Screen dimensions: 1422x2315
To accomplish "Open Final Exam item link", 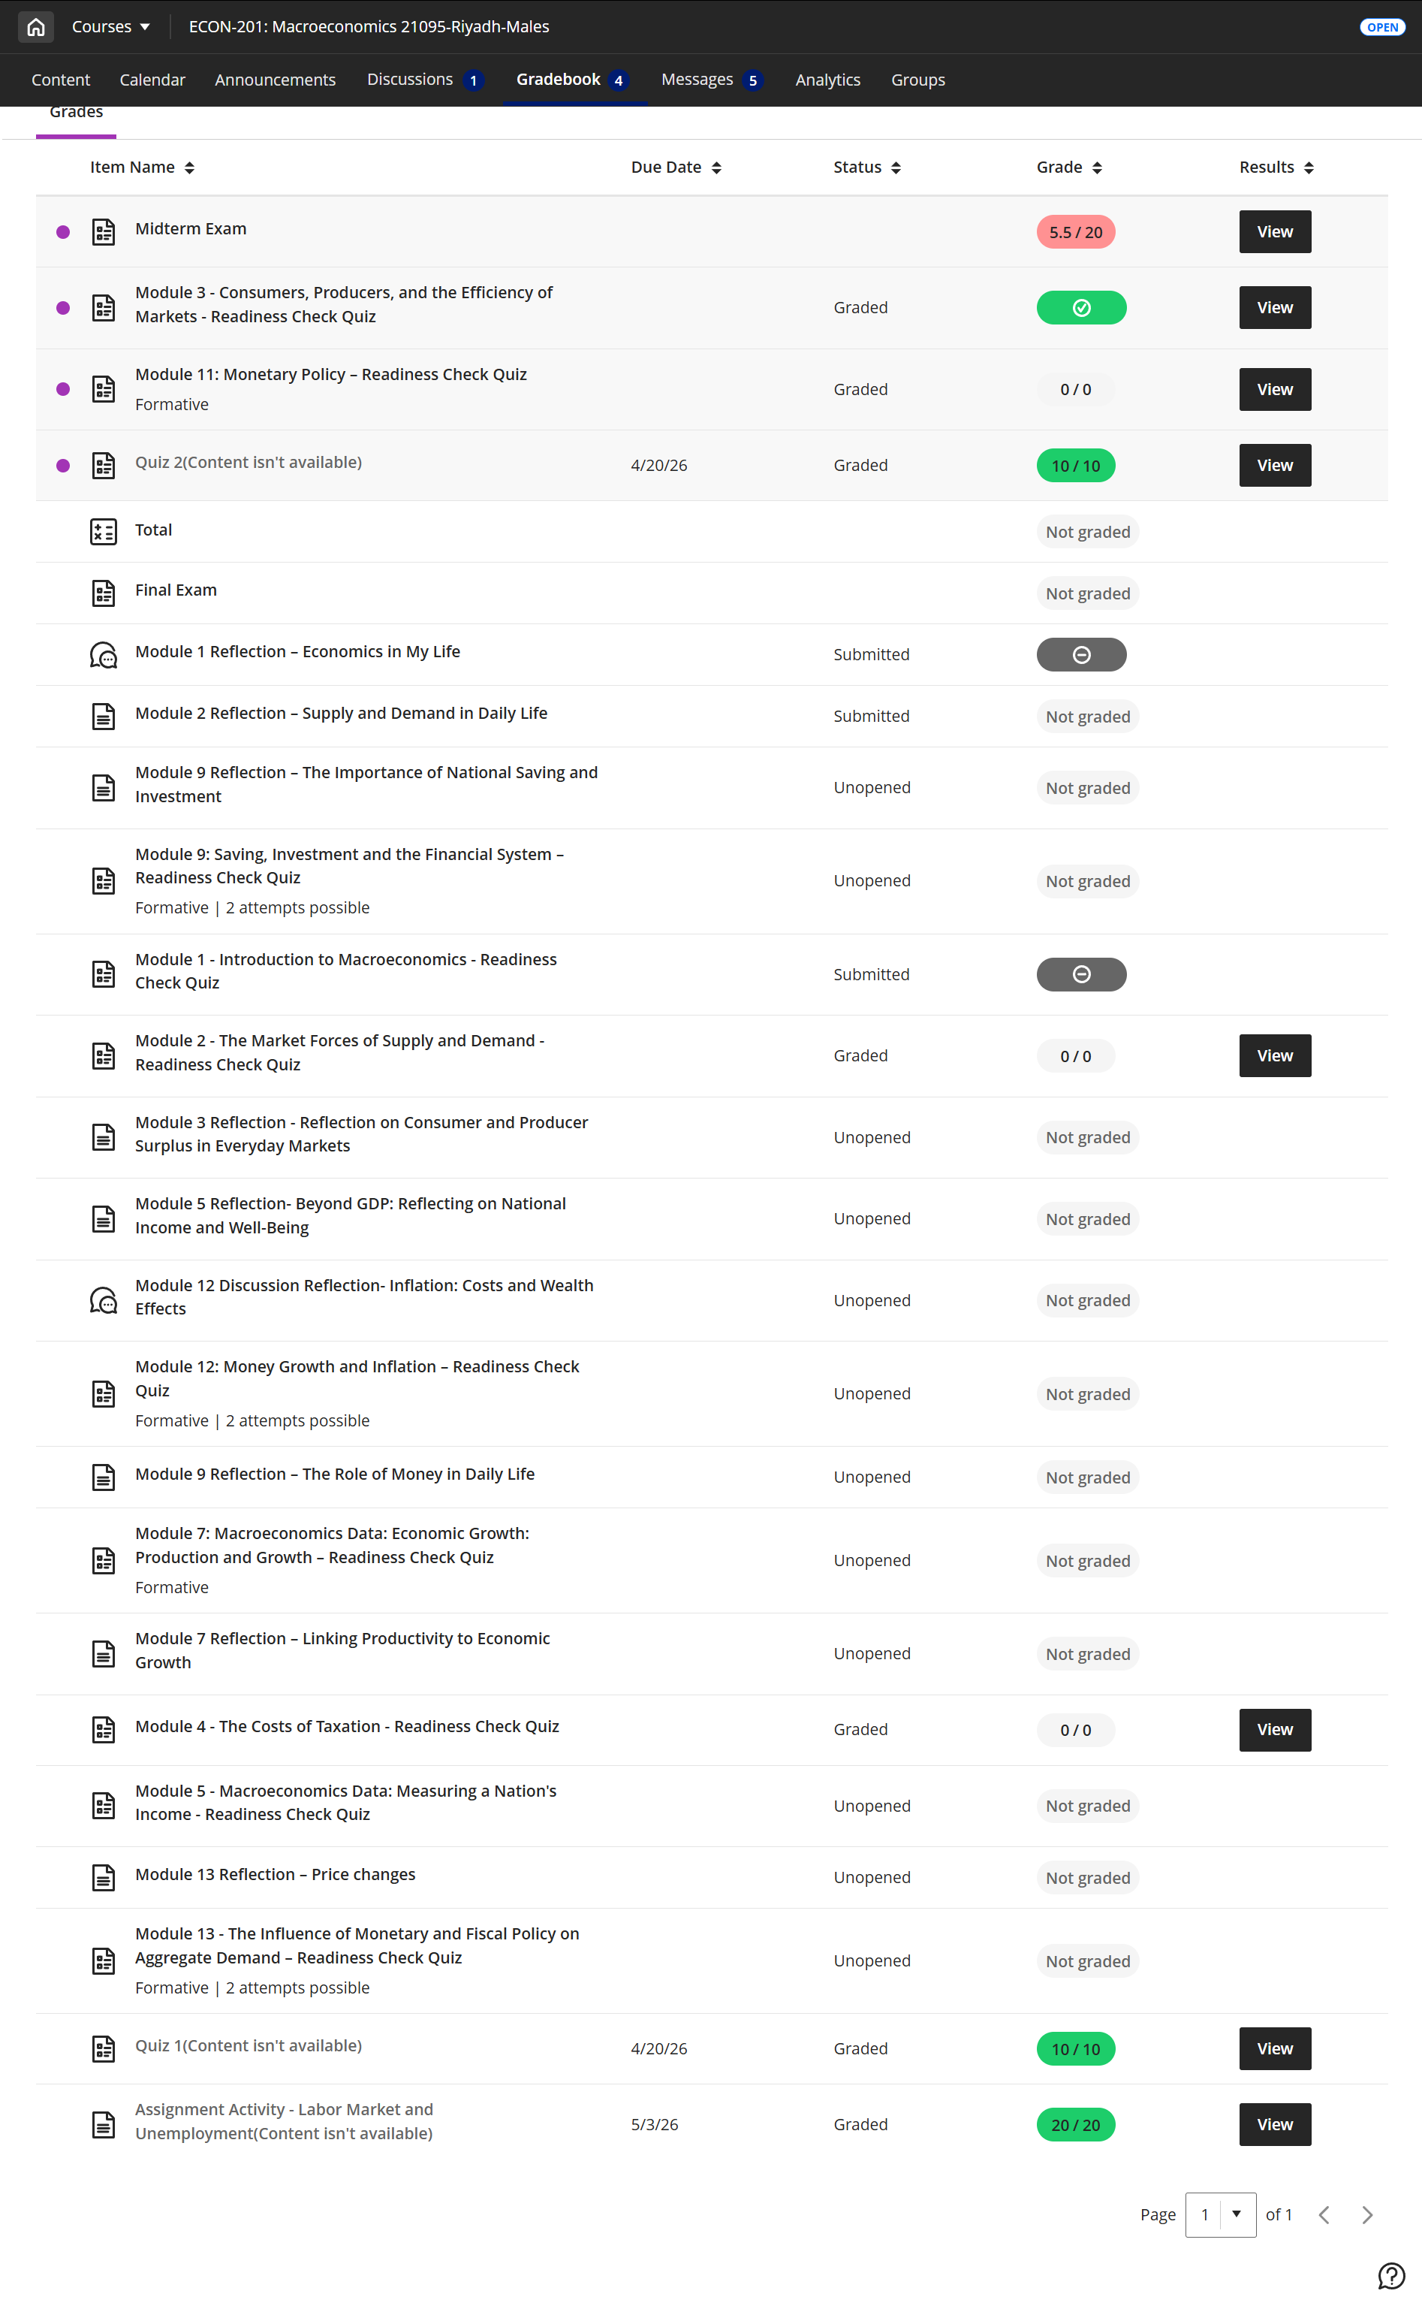I will click(176, 590).
